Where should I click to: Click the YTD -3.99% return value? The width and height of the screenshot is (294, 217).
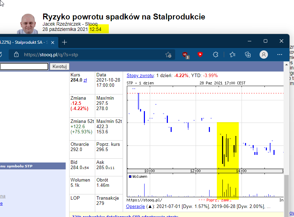click(x=210, y=76)
